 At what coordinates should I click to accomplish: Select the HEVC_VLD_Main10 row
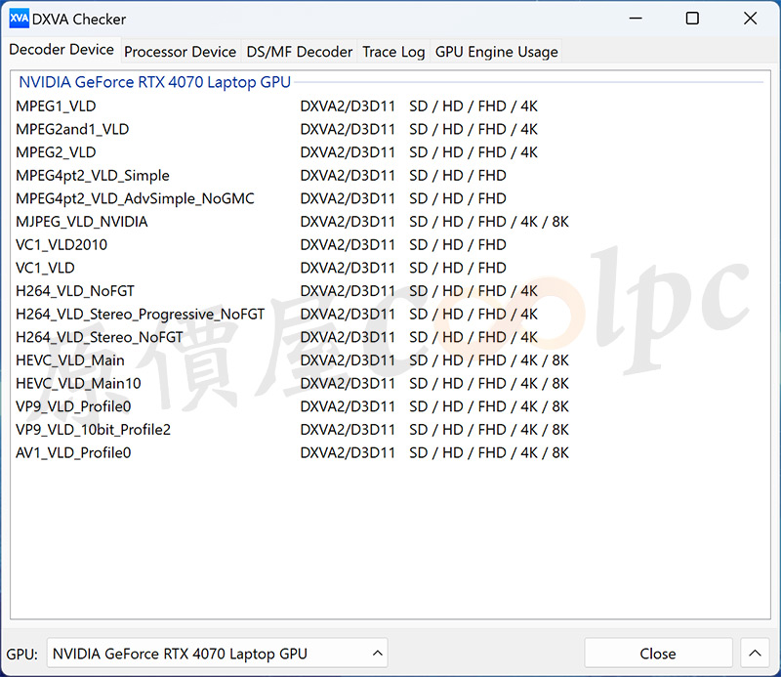[292, 383]
